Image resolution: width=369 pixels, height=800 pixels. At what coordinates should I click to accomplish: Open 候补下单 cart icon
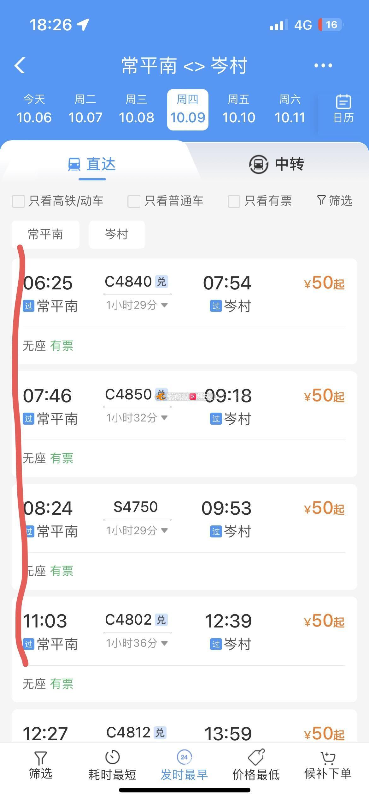pyautogui.click(x=328, y=757)
